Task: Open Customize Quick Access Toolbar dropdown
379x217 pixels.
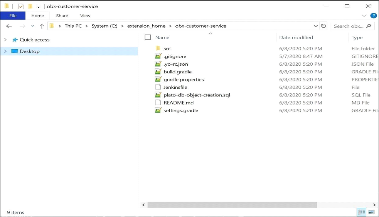Action: [38, 7]
